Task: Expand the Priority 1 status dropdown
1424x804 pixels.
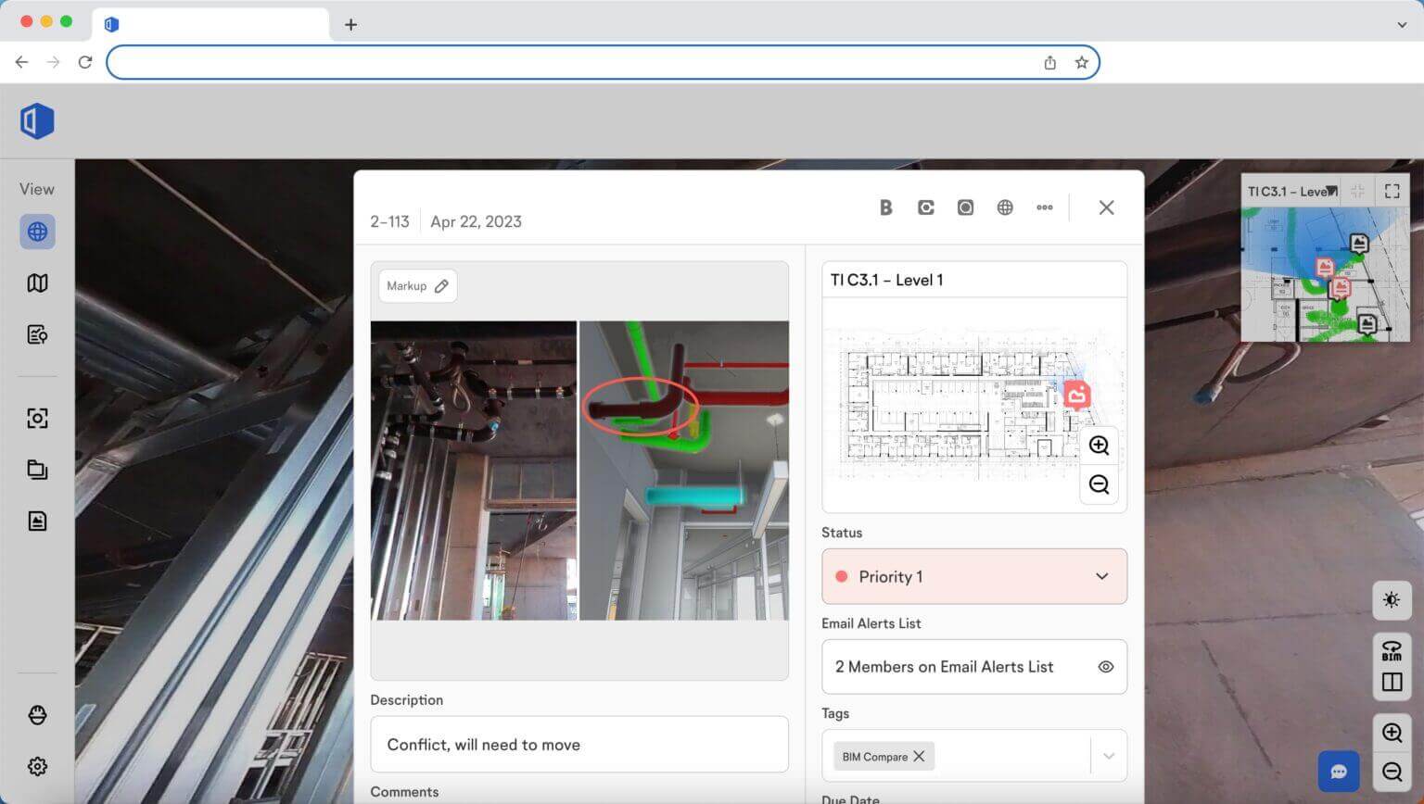Action: (x=1101, y=576)
